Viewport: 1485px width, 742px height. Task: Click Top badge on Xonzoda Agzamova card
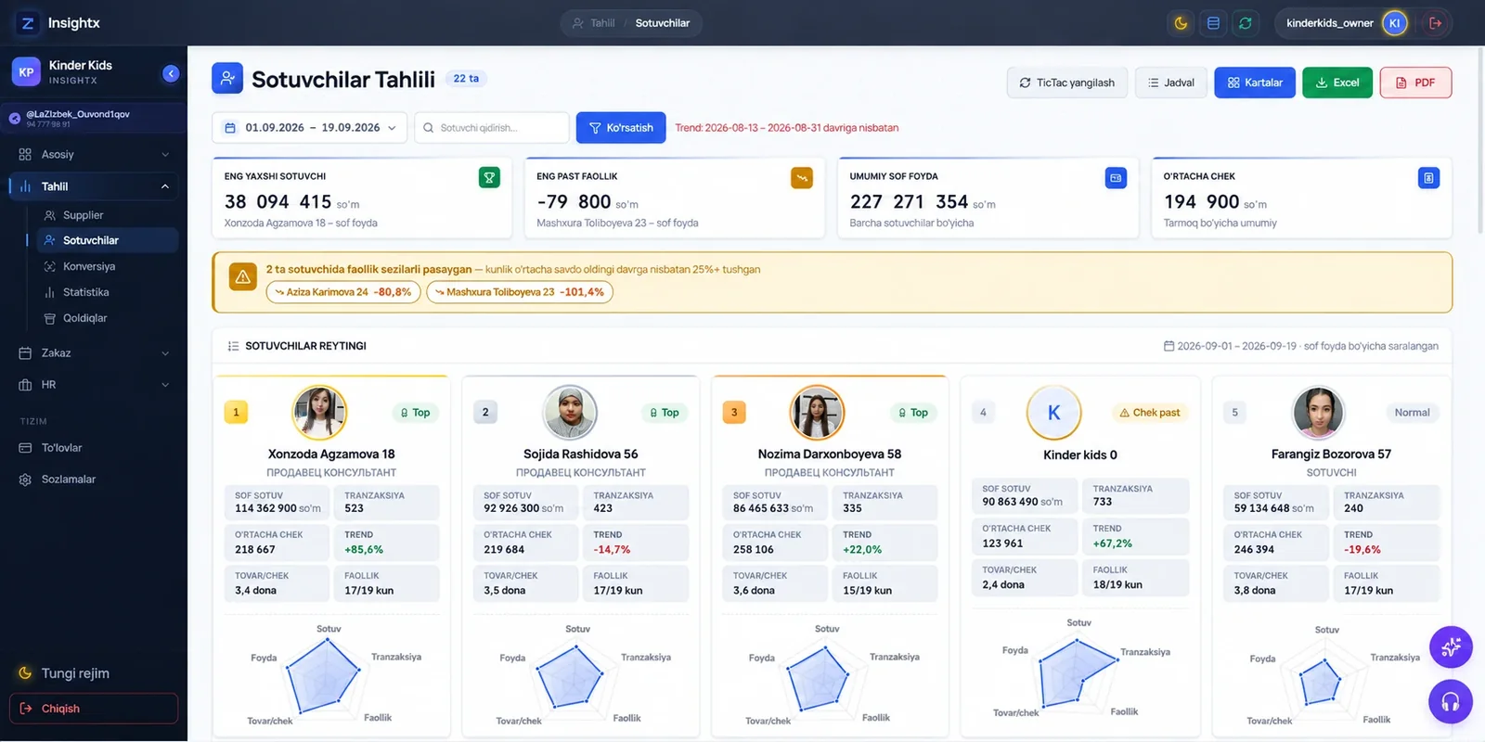pos(415,413)
